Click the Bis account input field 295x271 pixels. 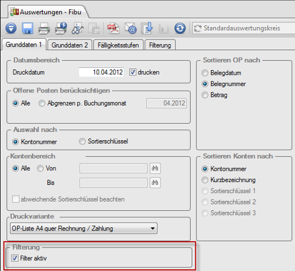pyautogui.click(x=113, y=183)
